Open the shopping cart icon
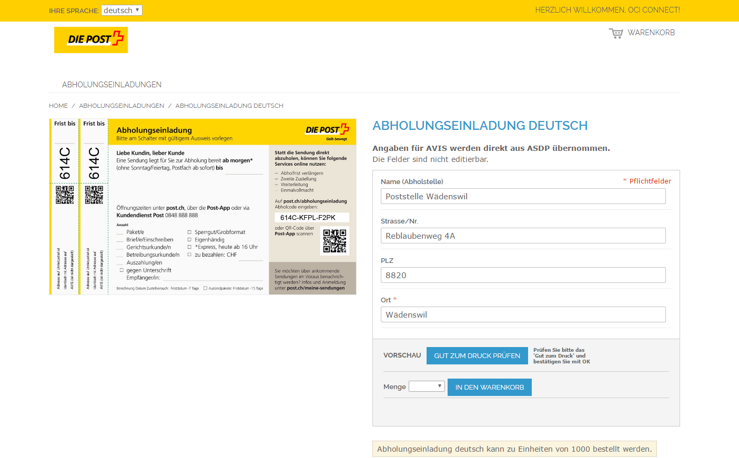Screen dimensions: 739x458 tap(616, 33)
